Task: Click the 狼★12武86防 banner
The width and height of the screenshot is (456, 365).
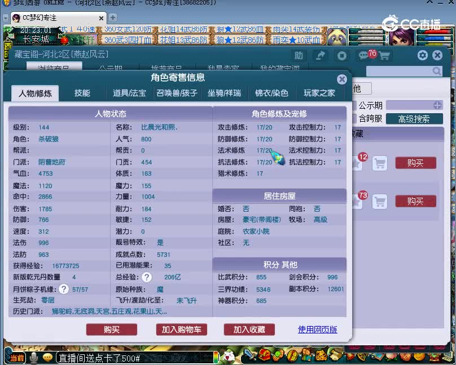Action: pos(240,40)
